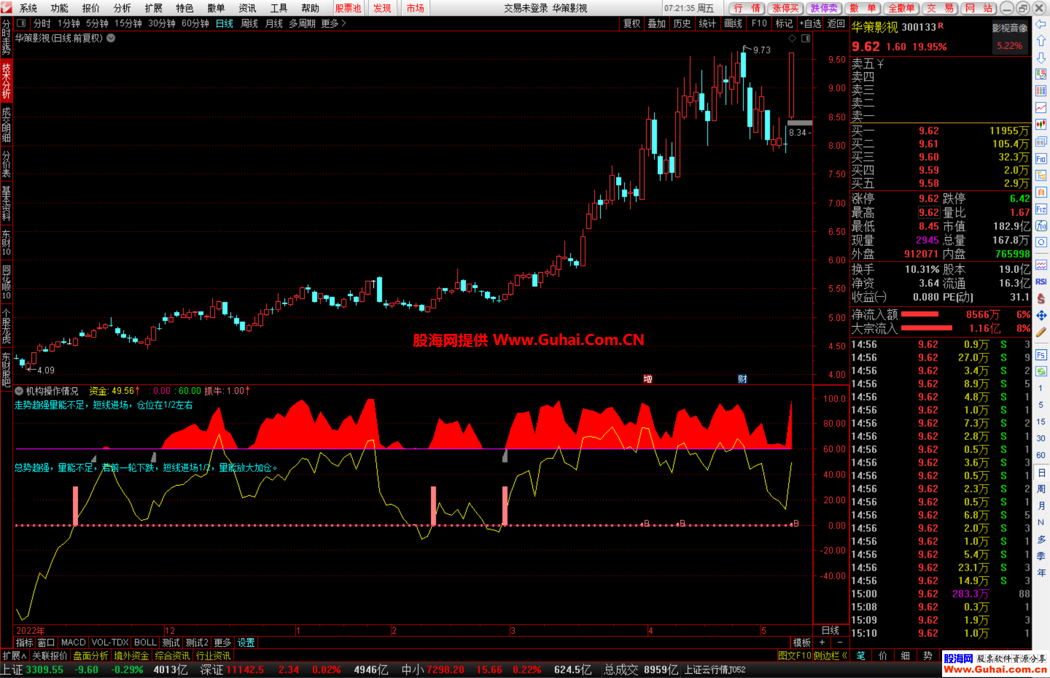1050x678 pixels.
Task: Select the 月 monthly period in right sidebar
Action: (x=1041, y=505)
